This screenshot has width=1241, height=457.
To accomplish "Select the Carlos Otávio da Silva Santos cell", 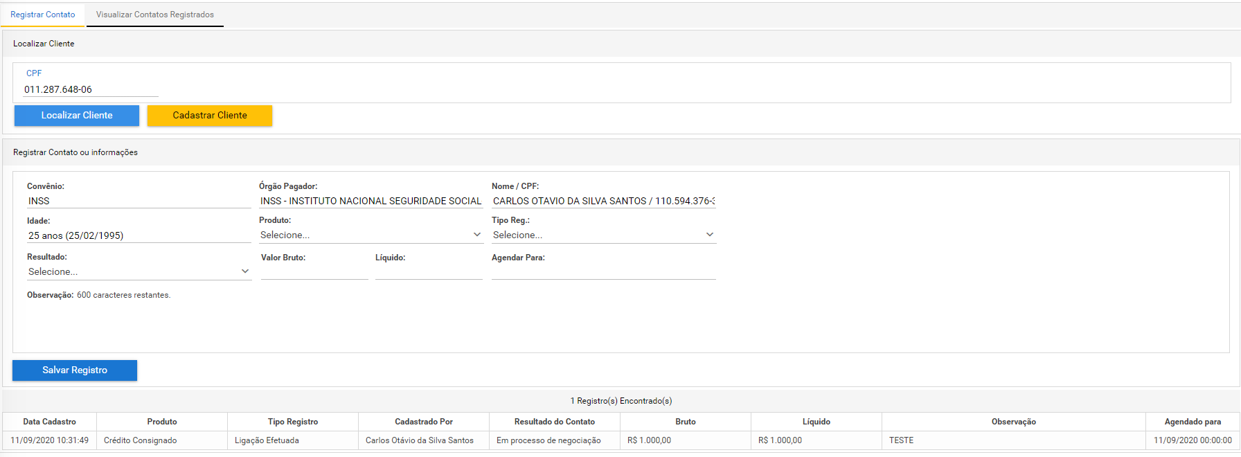I will coord(424,440).
